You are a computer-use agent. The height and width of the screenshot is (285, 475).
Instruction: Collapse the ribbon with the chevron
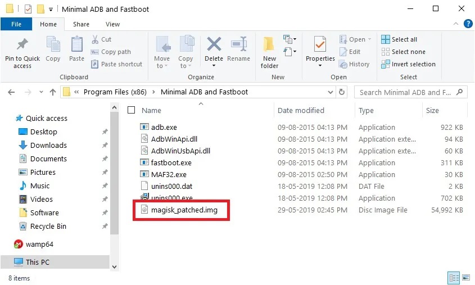455,24
